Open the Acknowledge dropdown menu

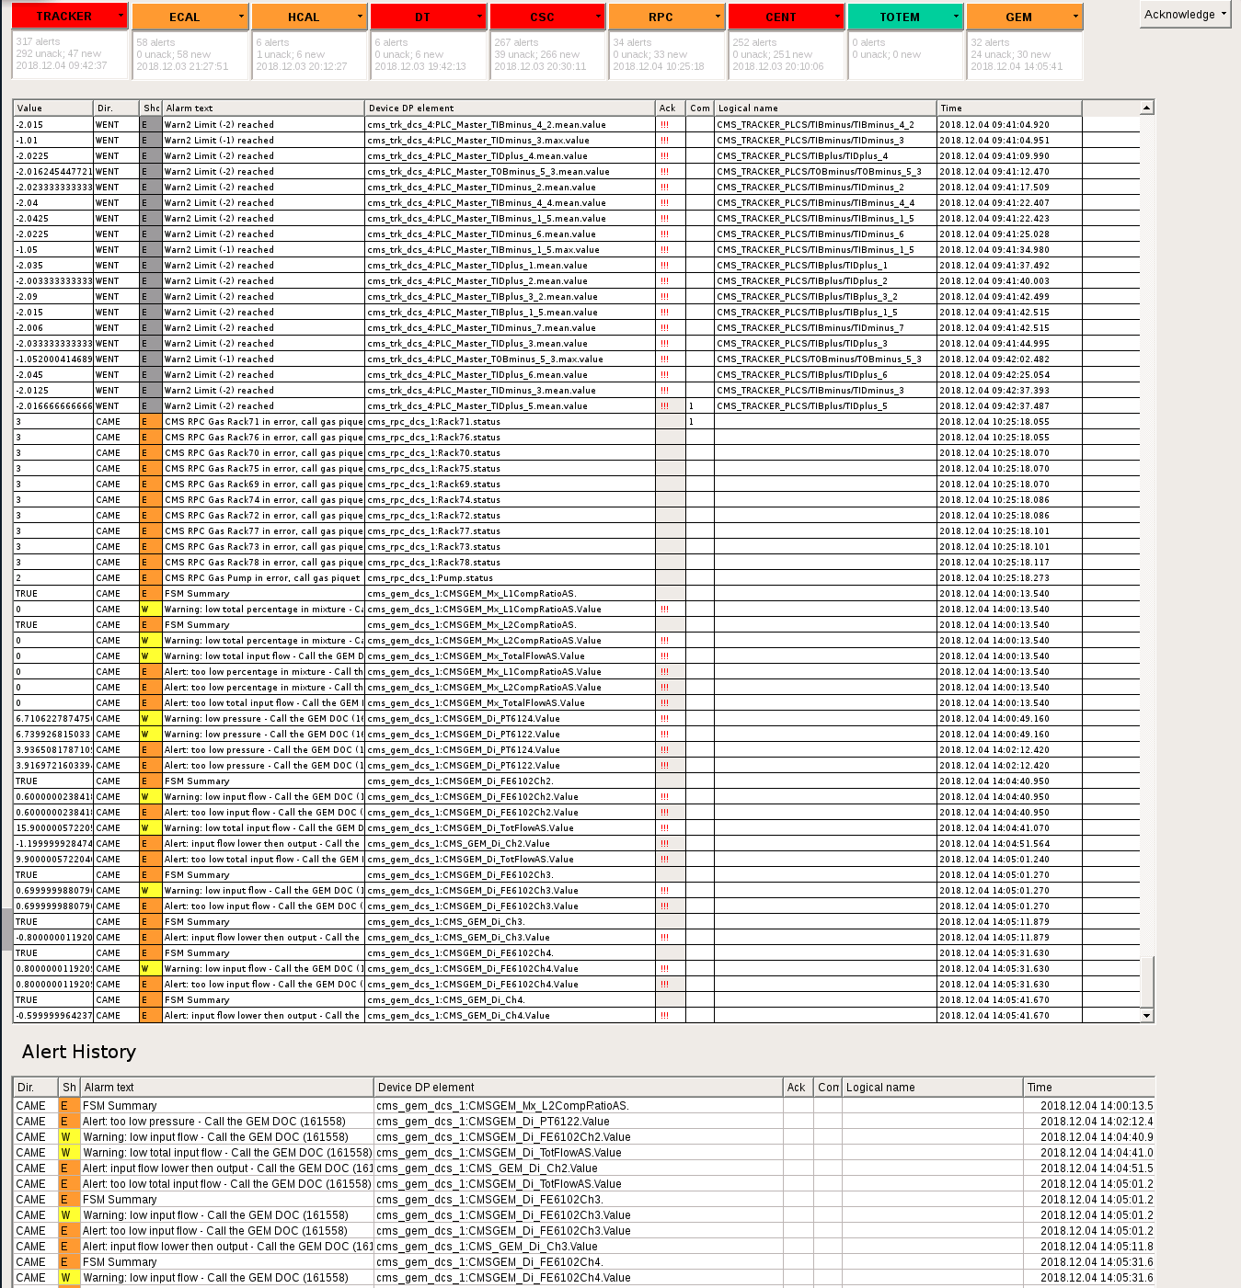[1185, 15]
